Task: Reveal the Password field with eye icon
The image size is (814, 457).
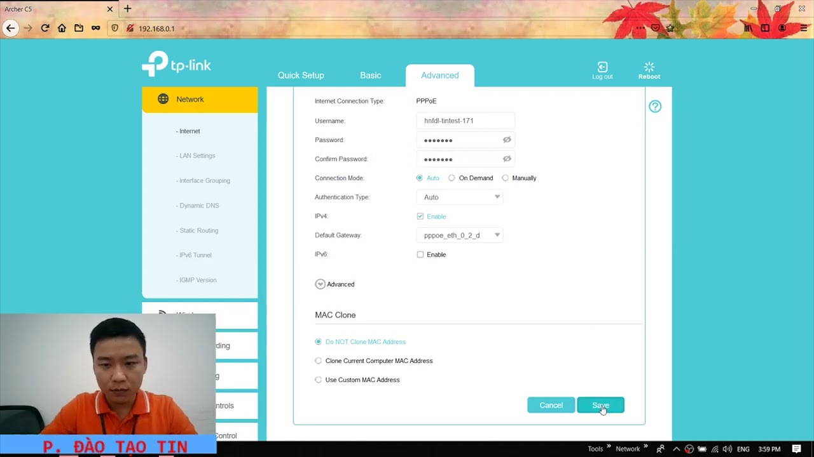Action: tap(507, 140)
